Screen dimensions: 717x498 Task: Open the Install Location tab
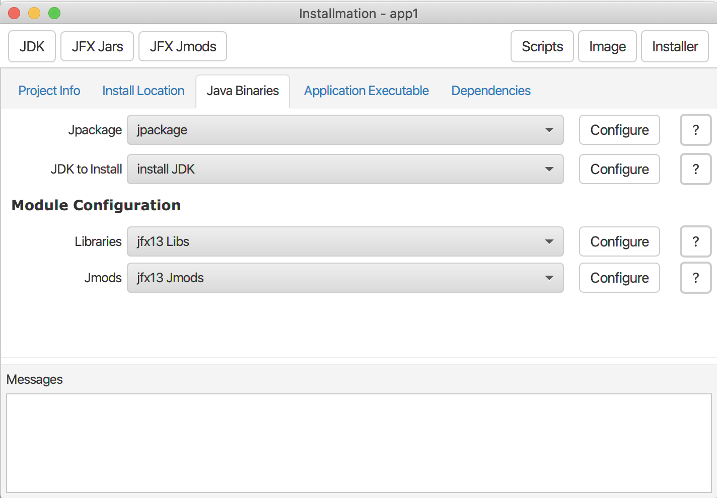coord(143,91)
